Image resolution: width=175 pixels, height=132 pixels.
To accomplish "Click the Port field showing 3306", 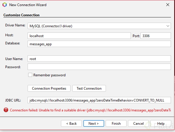I will click(x=156, y=36).
